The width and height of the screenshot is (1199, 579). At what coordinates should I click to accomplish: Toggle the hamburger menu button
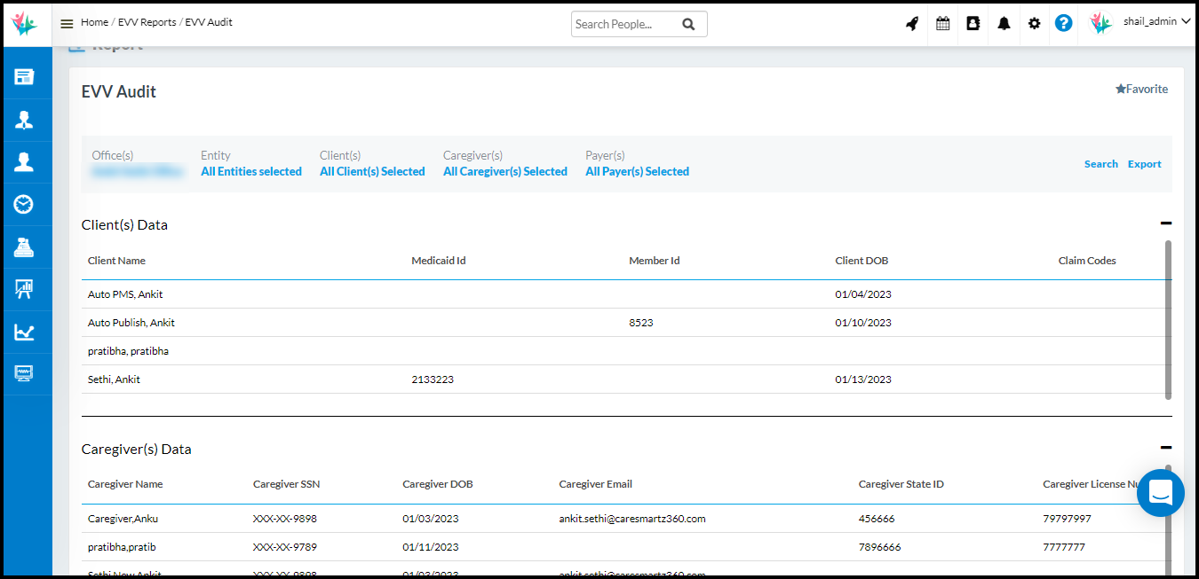click(x=67, y=24)
